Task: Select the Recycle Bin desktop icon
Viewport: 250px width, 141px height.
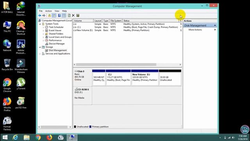Action: pos(7,65)
